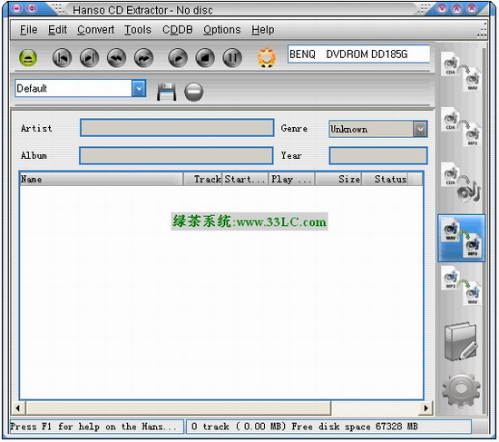Image resolution: width=499 pixels, height=442 pixels.
Task: Click the Artist text field
Action: point(177,128)
